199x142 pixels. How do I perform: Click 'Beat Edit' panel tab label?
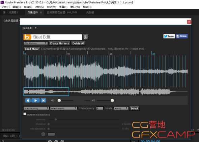(x=27, y=28)
